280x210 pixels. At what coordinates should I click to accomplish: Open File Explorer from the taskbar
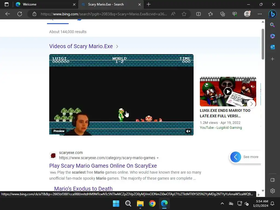click(140, 203)
